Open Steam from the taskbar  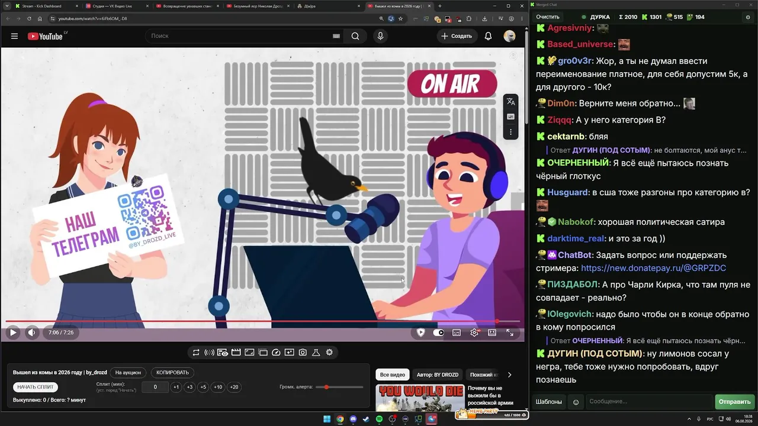[366, 419]
